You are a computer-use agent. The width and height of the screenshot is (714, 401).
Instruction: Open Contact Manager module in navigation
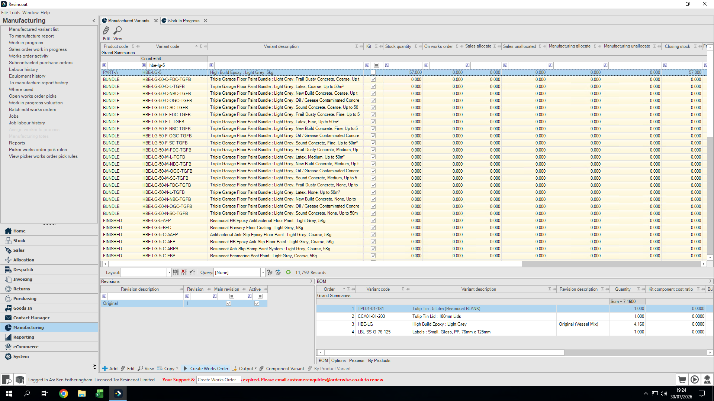[x=49, y=318]
